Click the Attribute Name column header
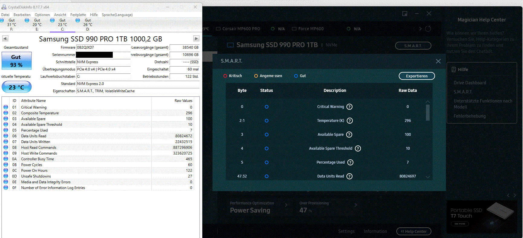 click(x=34, y=101)
